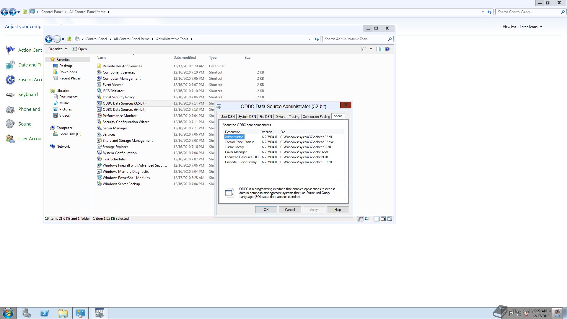Viewport: 567px width, 319px height.
Task: Click the iSCSI Initiator shortcut icon
Action: tap(99, 91)
